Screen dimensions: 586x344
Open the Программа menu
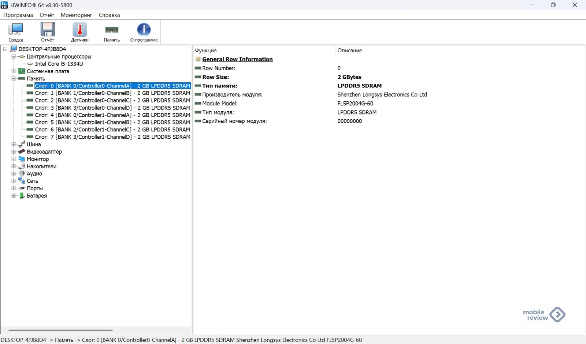click(18, 15)
